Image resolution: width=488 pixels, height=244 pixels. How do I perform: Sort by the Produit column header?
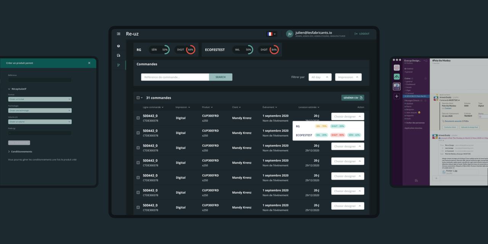click(207, 107)
